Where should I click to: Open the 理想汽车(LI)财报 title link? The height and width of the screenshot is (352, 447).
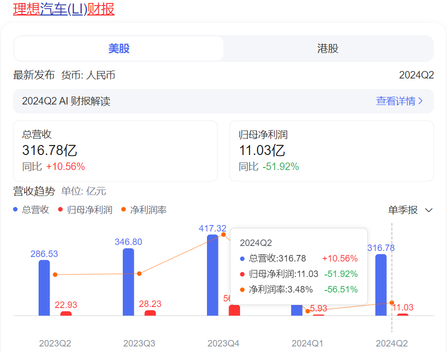tap(64, 9)
